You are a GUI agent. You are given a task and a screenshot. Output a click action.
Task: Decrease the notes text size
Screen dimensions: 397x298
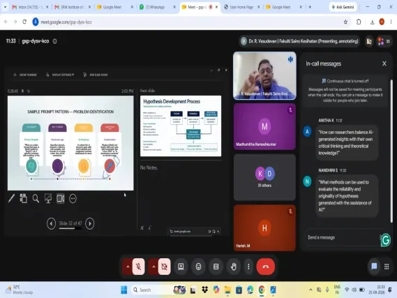[x=149, y=228]
